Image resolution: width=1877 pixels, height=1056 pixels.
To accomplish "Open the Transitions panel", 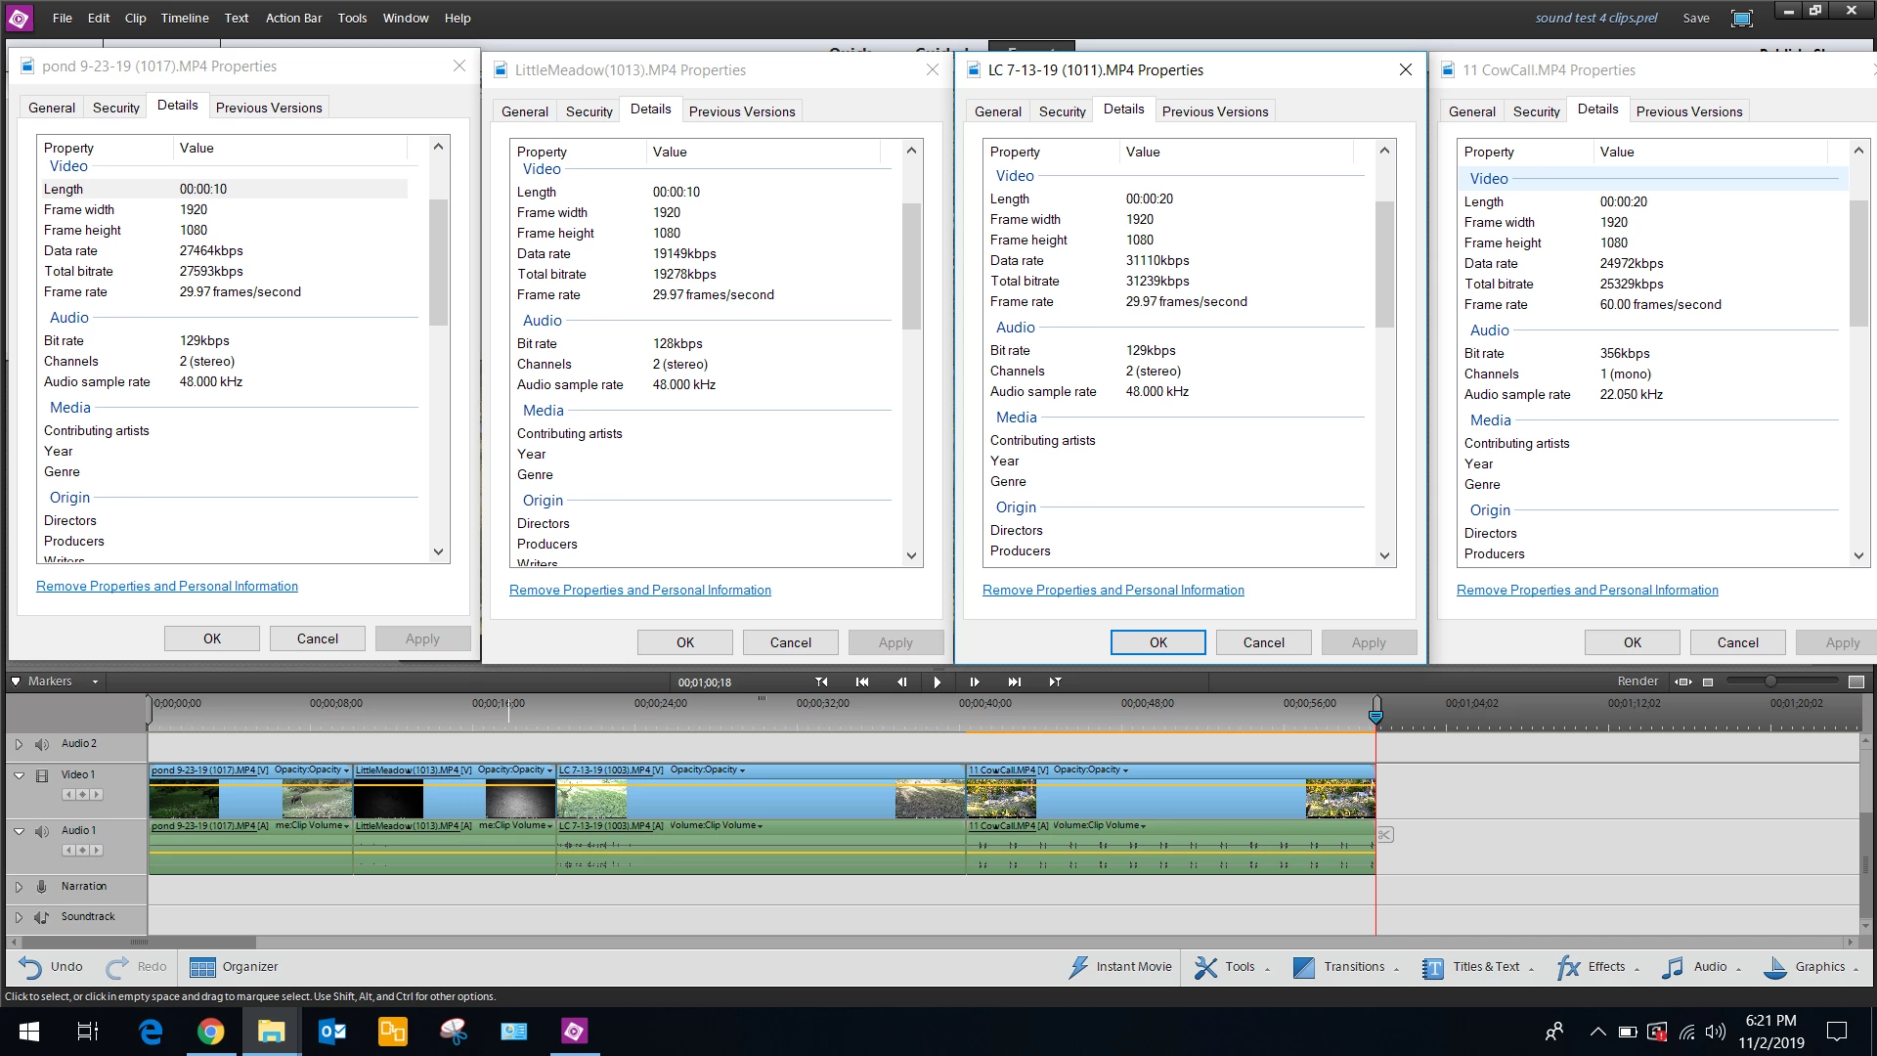I will pyautogui.click(x=1343, y=967).
